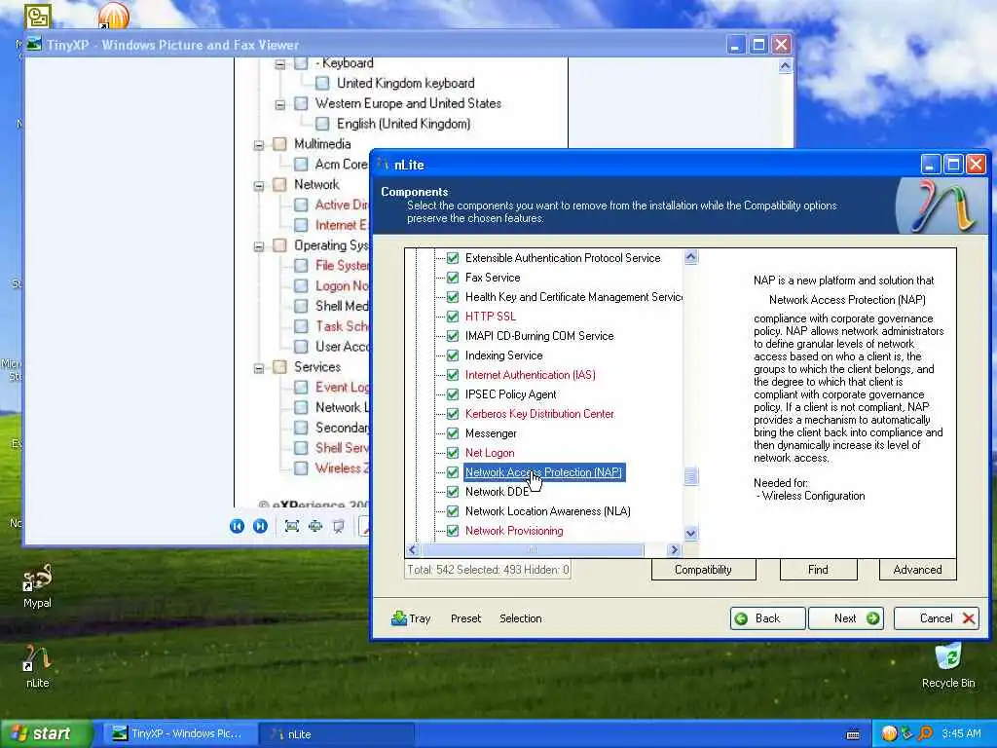This screenshot has height=748, width=997.
Task: Toggle Indexing Service checkbox
Action: 453,355
